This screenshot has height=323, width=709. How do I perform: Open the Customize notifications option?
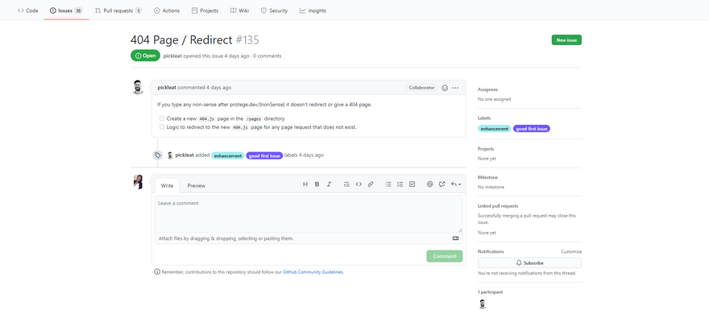(x=570, y=251)
